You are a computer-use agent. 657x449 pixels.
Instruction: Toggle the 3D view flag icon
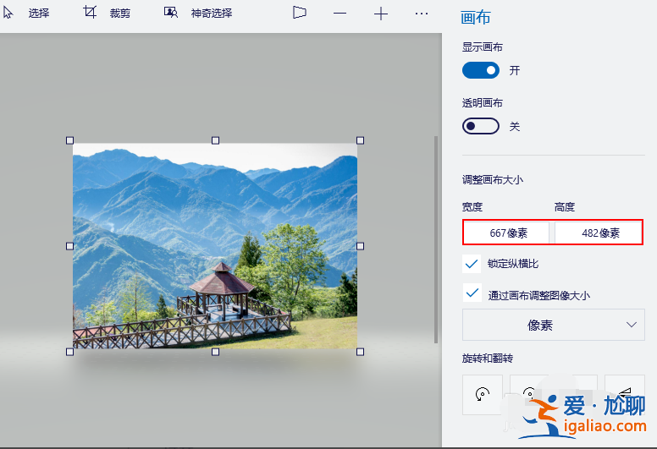[299, 13]
